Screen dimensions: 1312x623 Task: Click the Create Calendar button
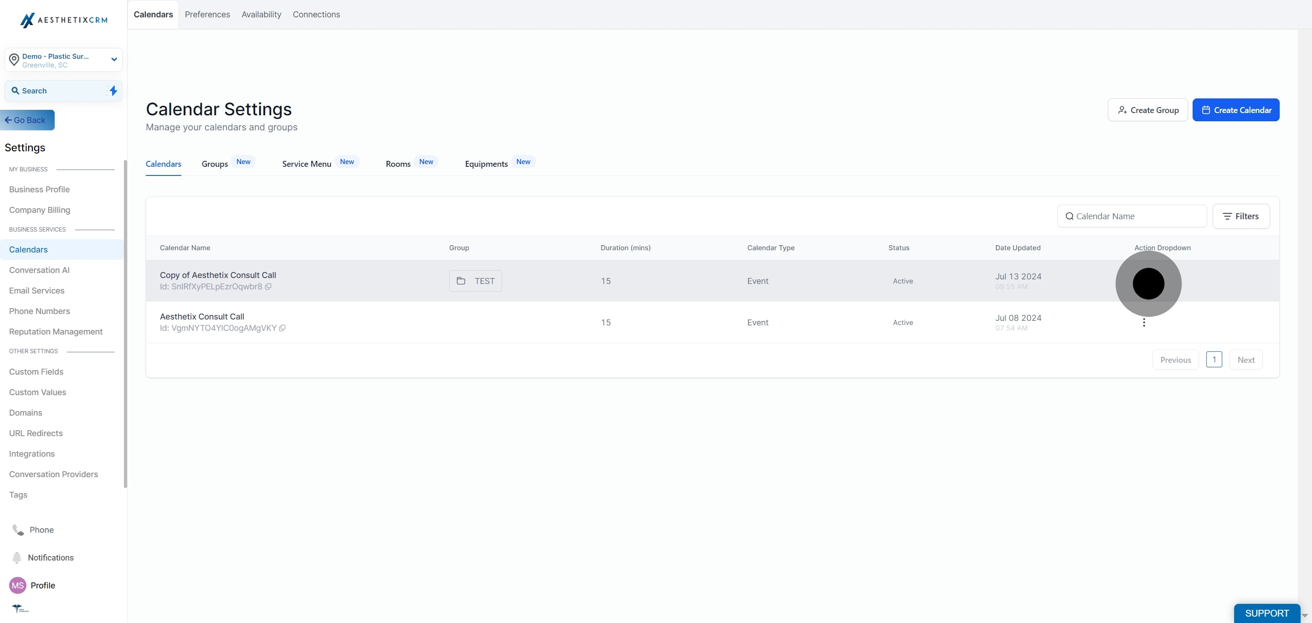pyautogui.click(x=1235, y=110)
